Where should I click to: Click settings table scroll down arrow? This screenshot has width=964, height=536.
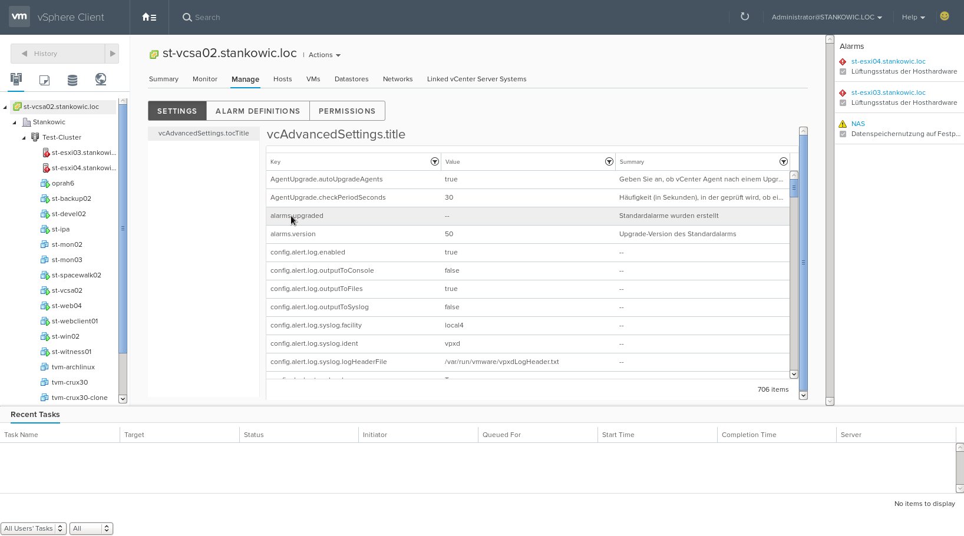[794, 374]
